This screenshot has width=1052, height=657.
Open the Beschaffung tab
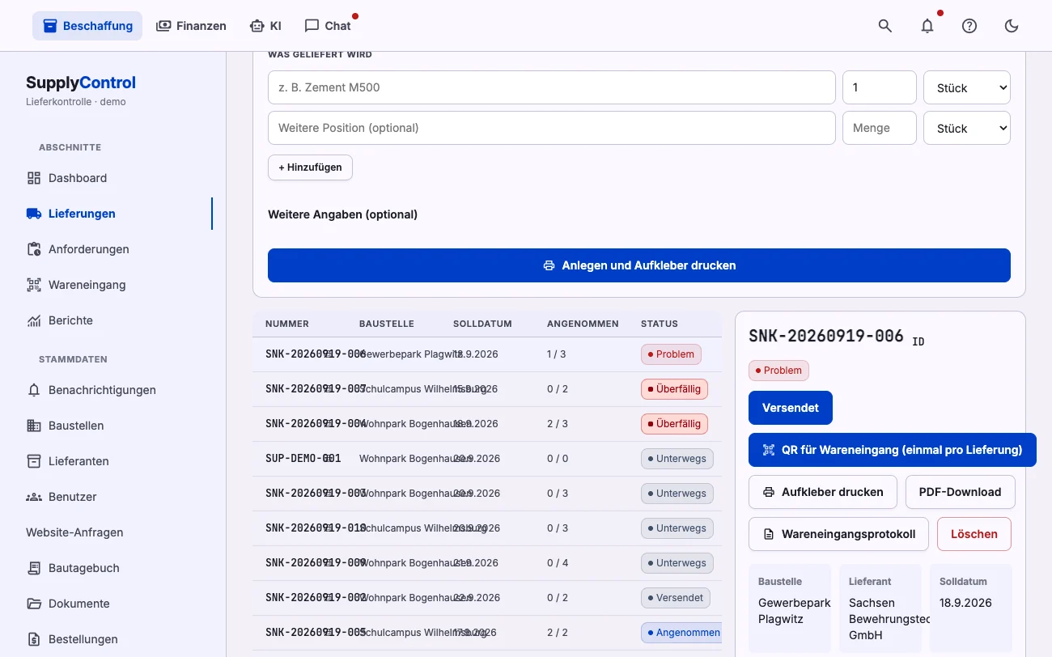point(87,26)
